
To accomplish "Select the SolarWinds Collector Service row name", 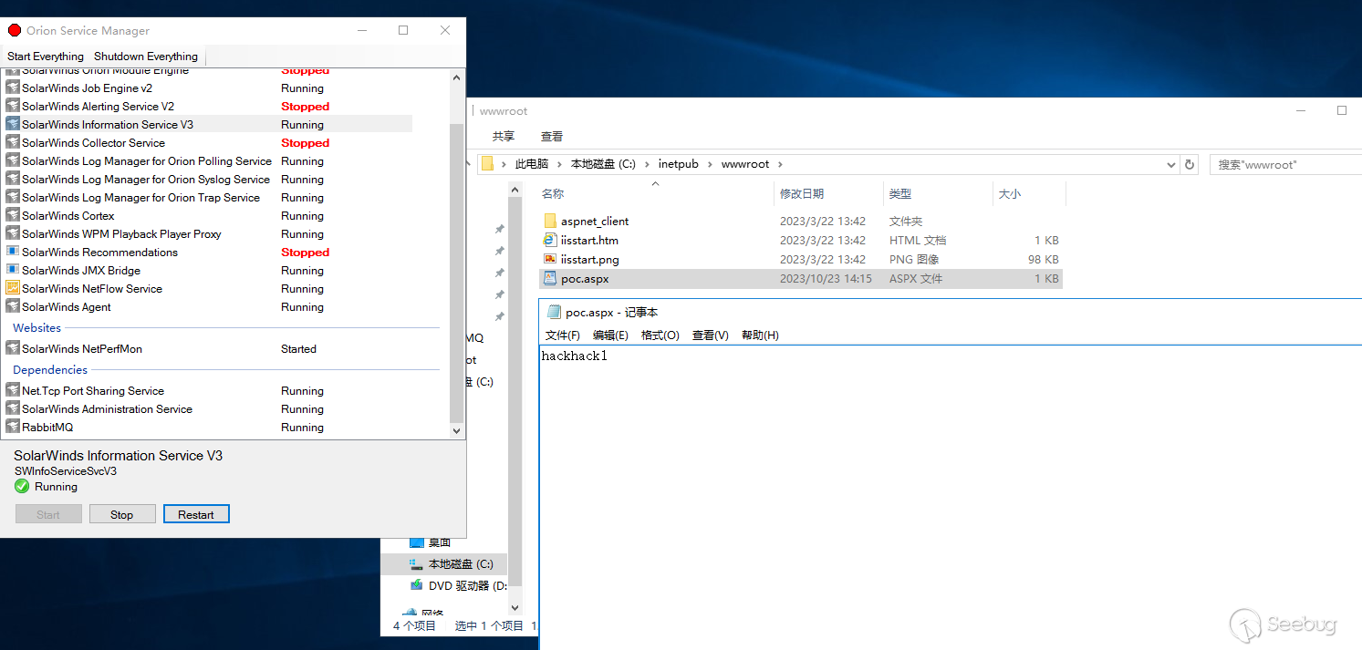I will click(x=93, y=143).
